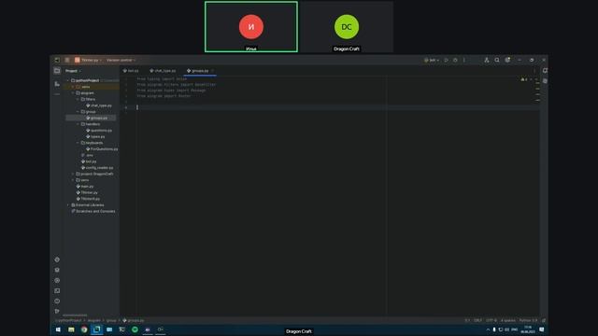Viewport: 598px width, 336px height.
Task: Switch to the chat_type.py editor tab
Action: pos(163,71)
